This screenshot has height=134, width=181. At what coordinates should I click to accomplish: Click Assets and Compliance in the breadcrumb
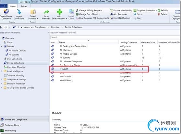point(35,27)
